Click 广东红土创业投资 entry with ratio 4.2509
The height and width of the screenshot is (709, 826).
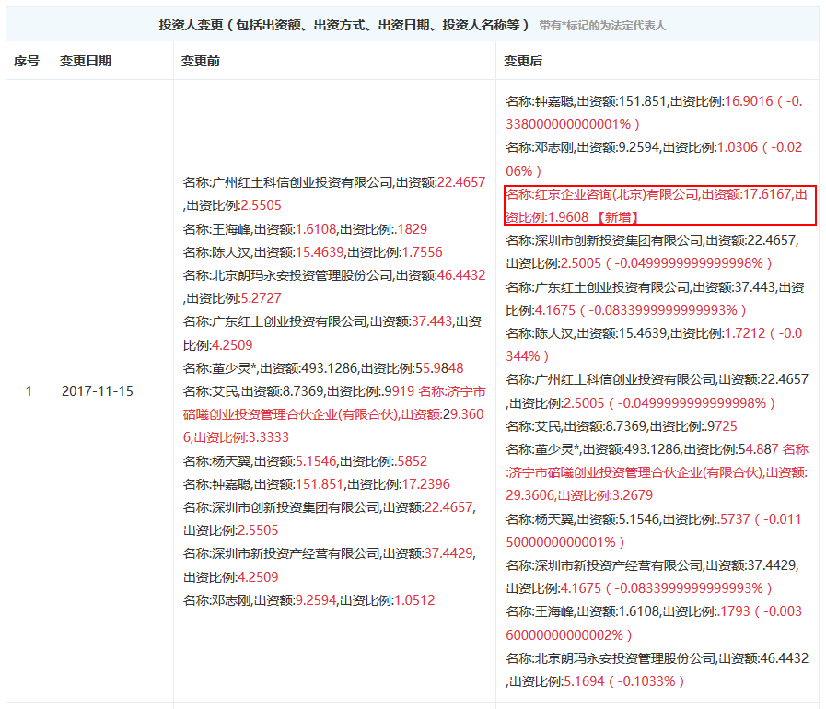point(332,333)
